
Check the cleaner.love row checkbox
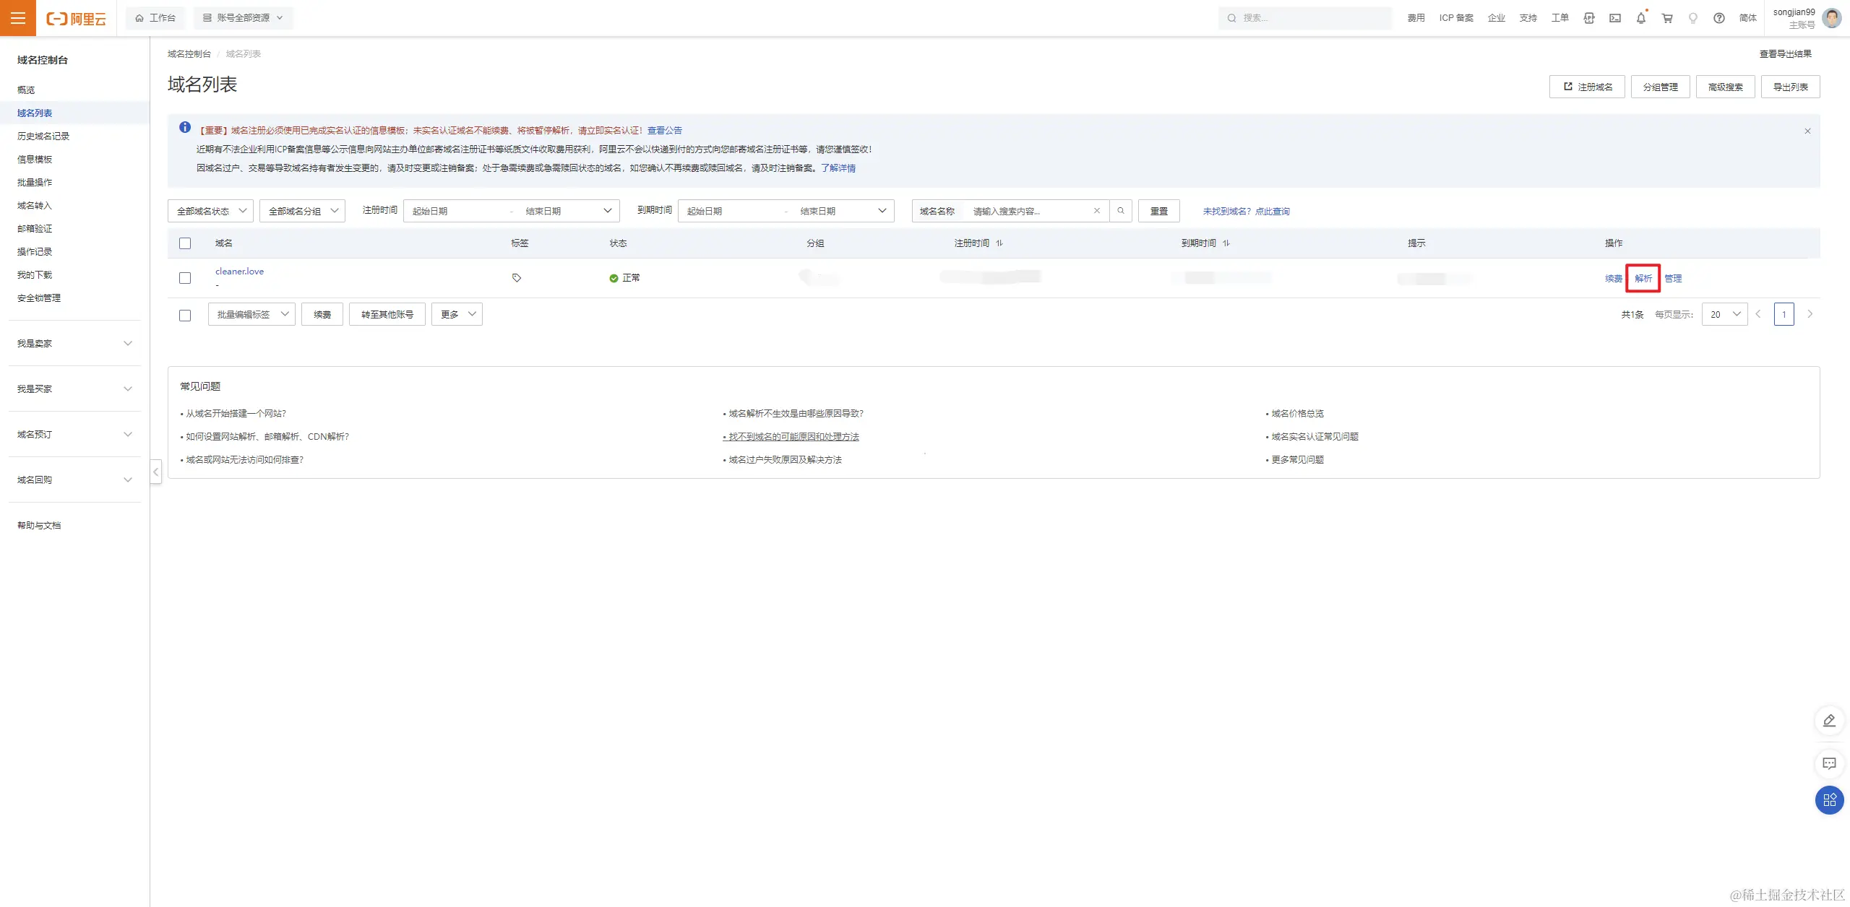tap(185, 278)
